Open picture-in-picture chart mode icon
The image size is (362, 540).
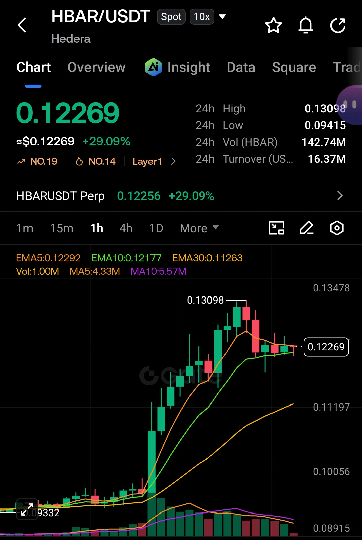(277, 228)
